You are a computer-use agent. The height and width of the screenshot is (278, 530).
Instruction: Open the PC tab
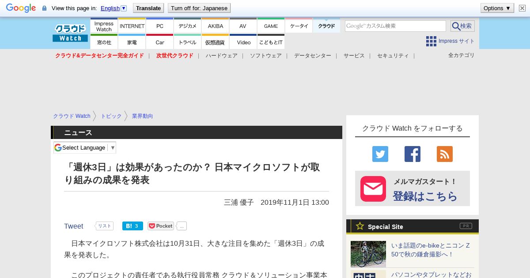(160, 26)
